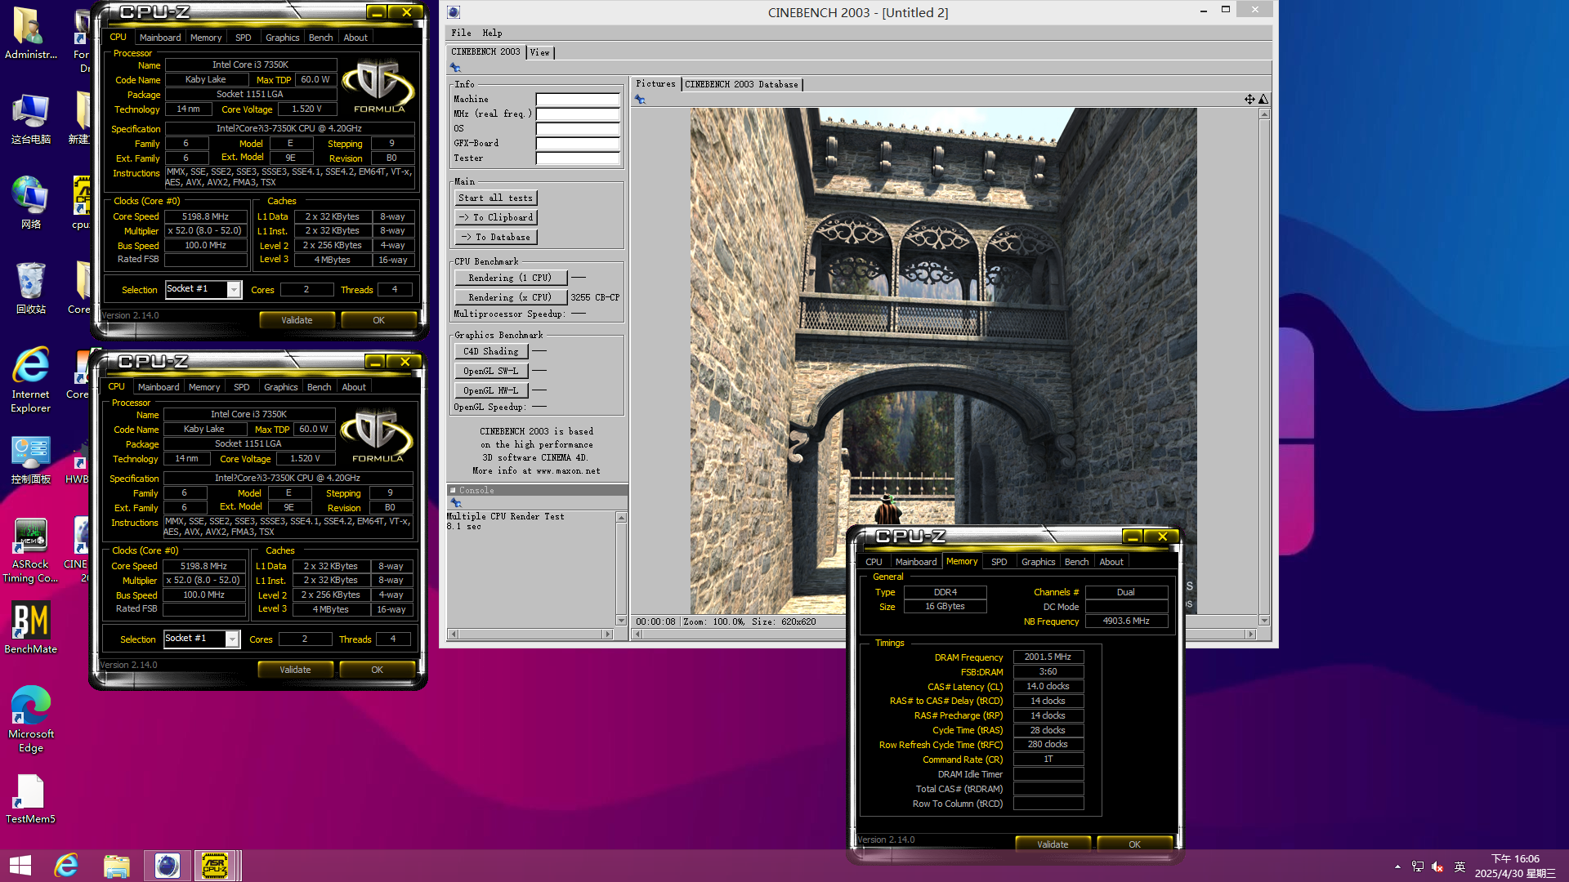
Task: Open File menu in CINEBENCH
Action: tap(461, 33)
